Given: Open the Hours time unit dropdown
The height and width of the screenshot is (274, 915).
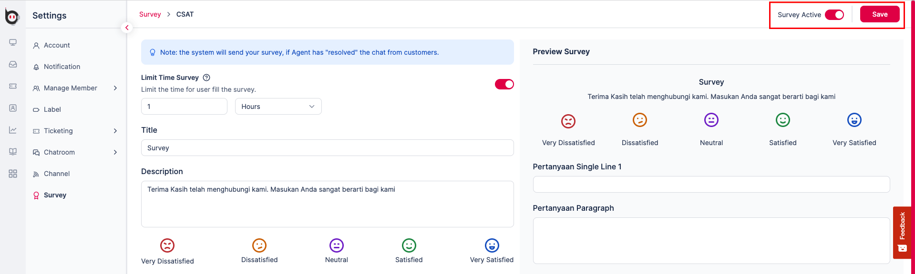Looking at the screenshot, I should (x=278, y=107).
